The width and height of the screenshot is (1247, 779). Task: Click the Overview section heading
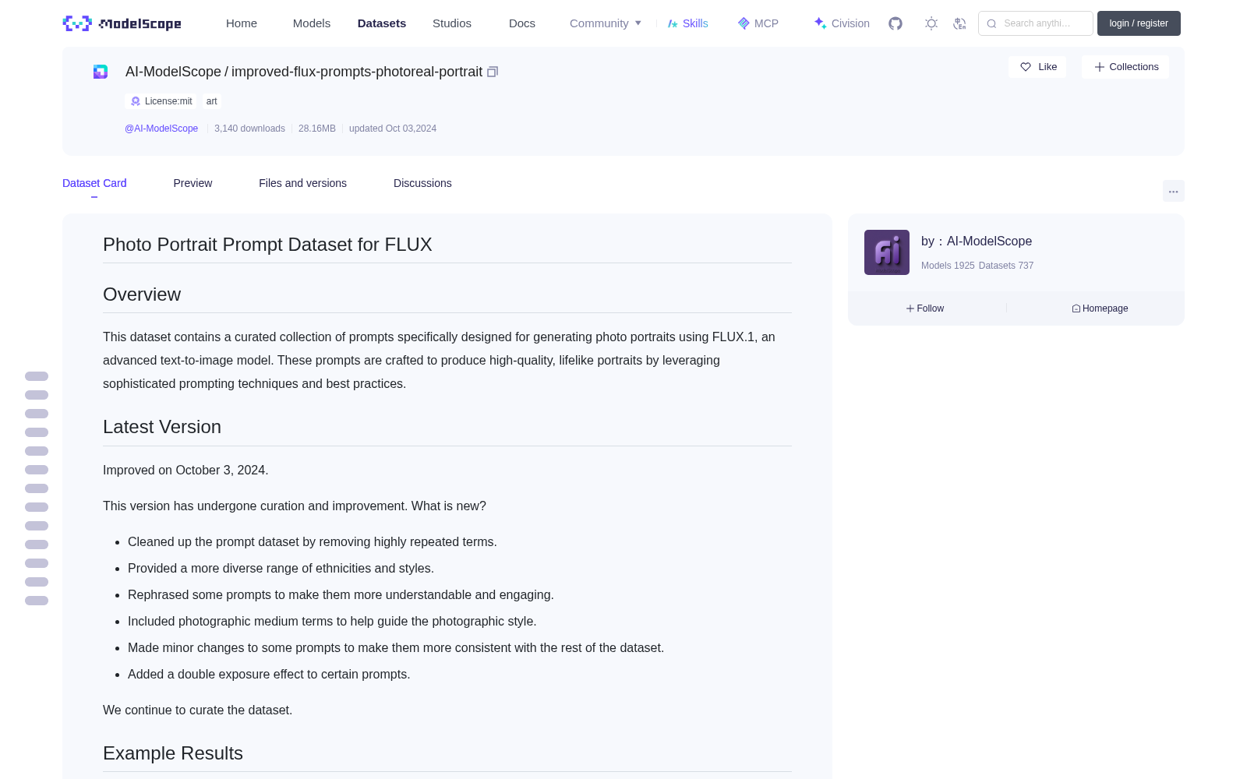pyautogui.click(x=142, y=294)
